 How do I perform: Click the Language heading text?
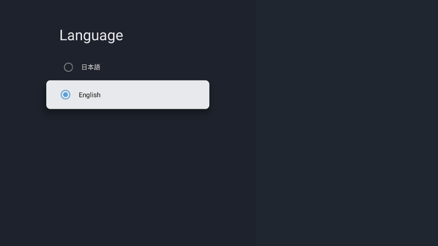91,35
